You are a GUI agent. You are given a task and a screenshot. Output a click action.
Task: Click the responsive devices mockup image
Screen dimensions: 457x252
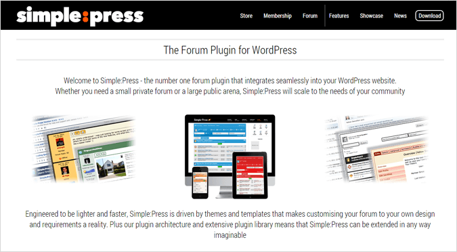230,156
